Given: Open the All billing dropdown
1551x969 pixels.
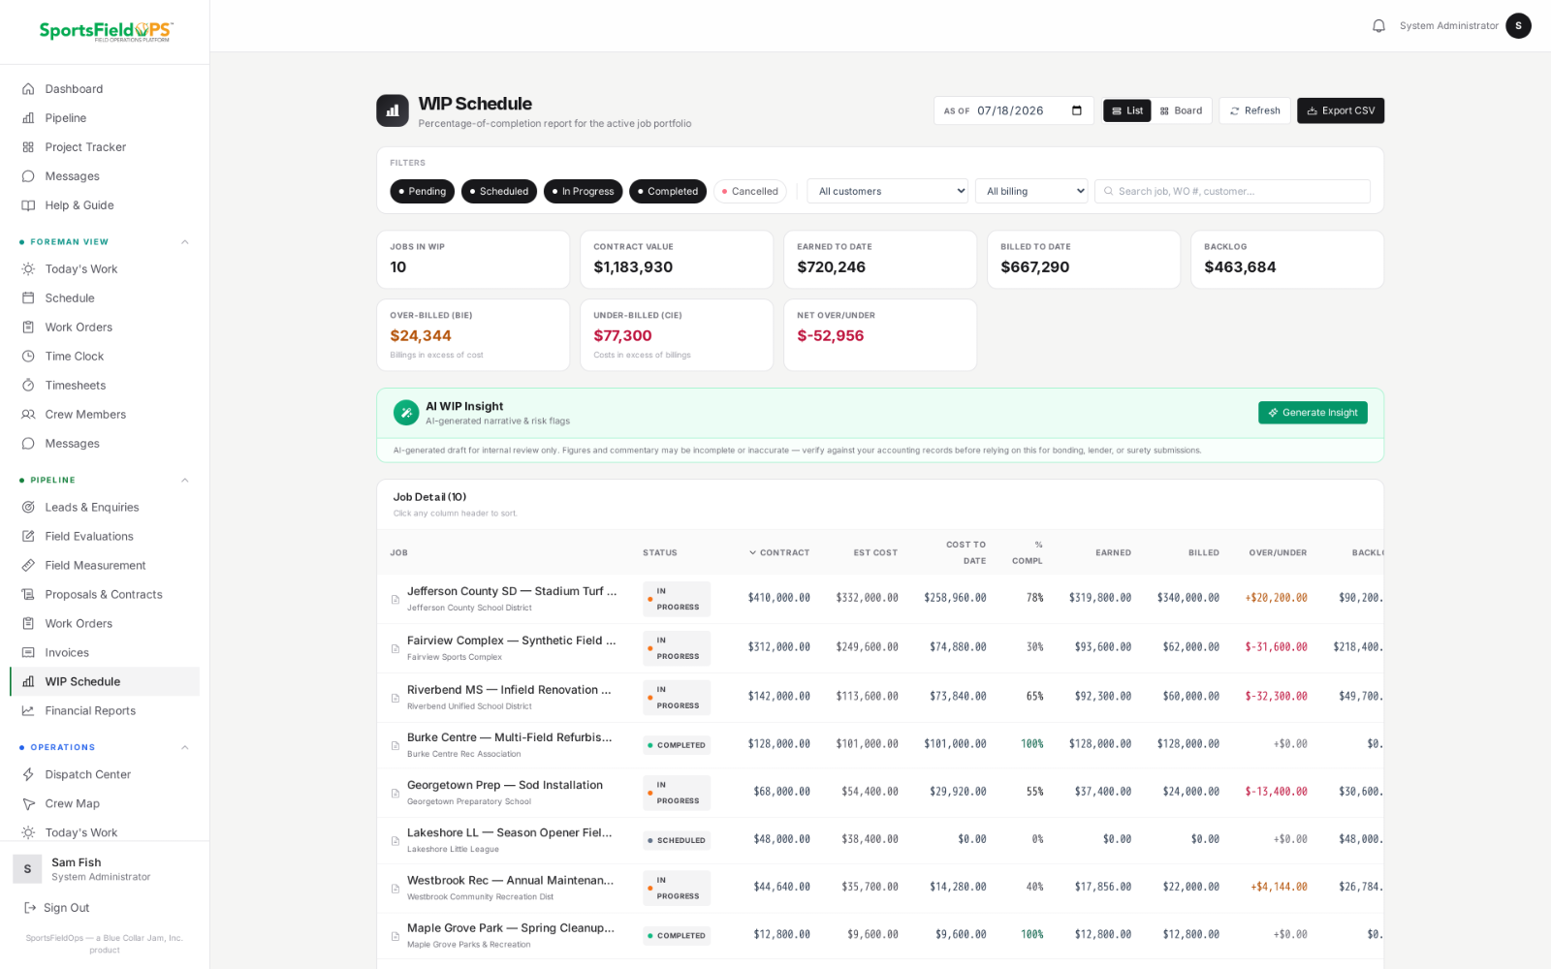Looking at the screenshot, I should click(1031, 192).
